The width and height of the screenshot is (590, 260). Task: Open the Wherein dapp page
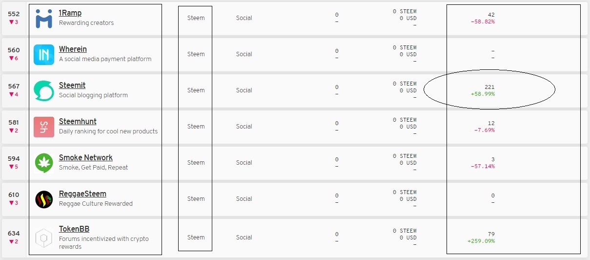tap(73, 49)
